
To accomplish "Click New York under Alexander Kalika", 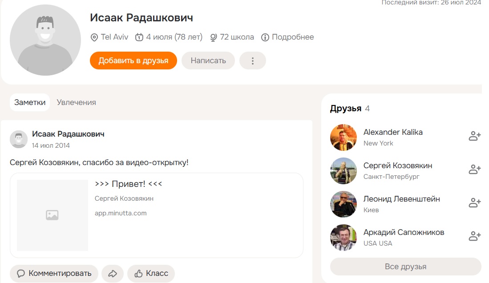I will coord(378,144).
